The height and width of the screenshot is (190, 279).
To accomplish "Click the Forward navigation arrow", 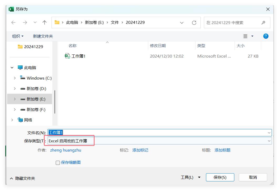I will pyautogui.click(x=25, y=23).
